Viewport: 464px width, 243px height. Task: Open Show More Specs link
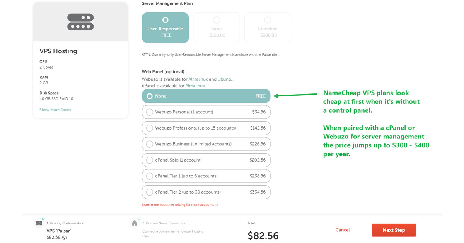coord(55,110)
